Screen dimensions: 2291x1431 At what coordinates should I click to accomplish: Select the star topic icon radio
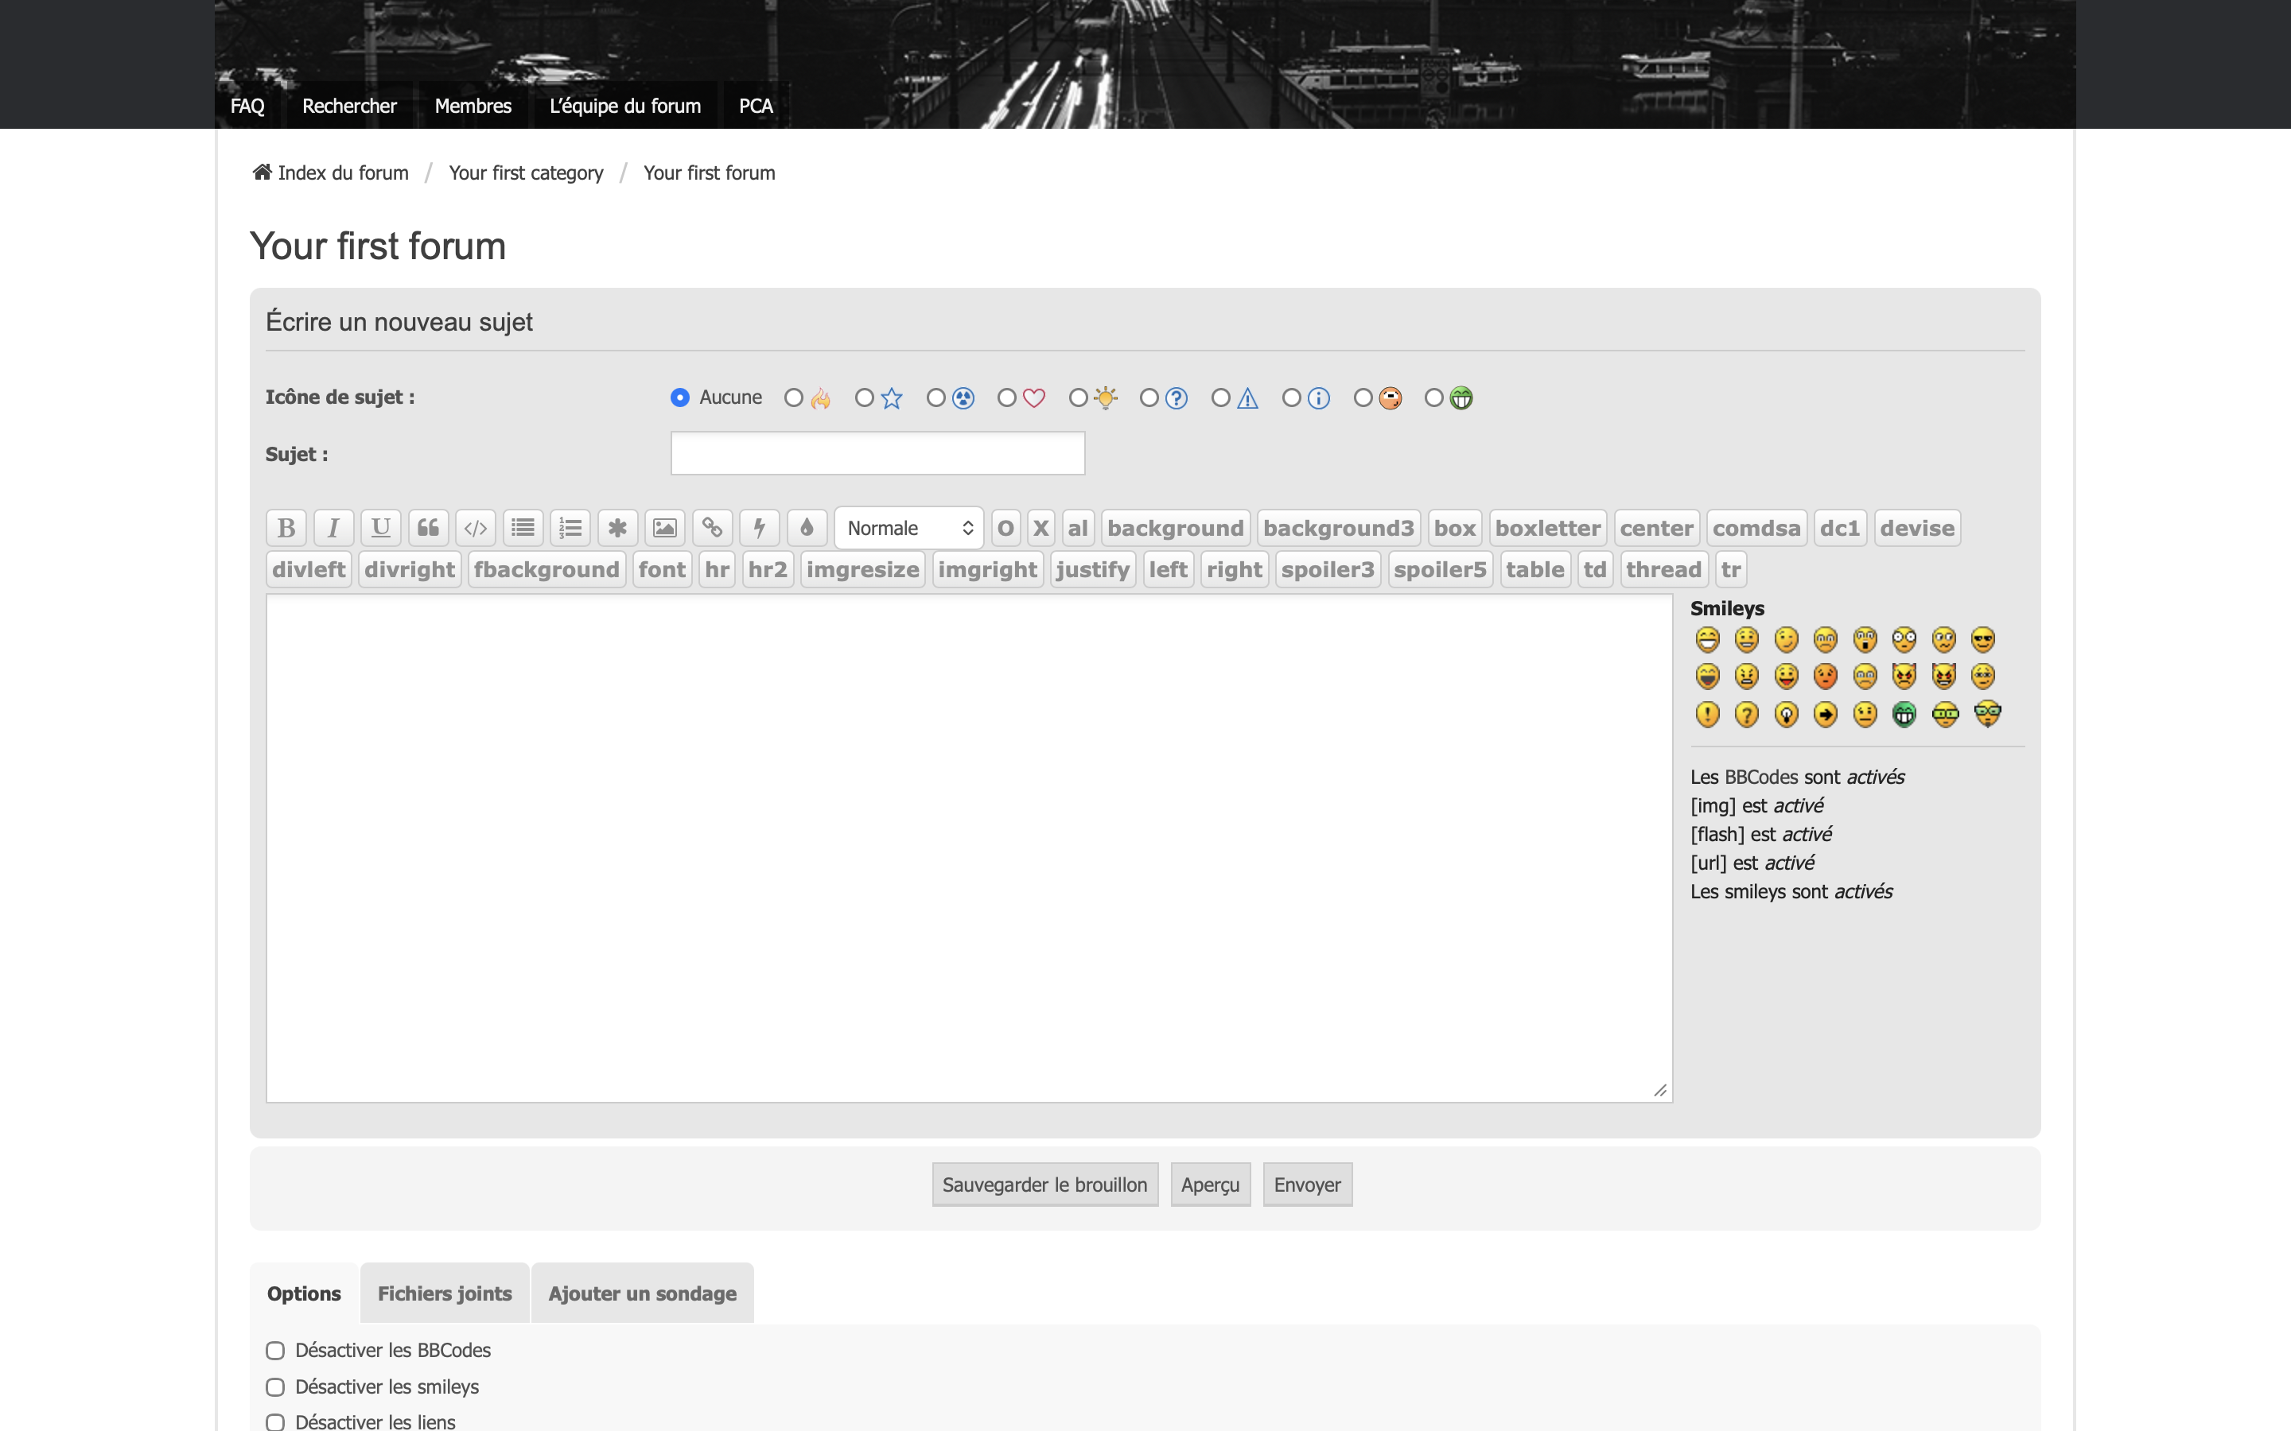pos(865,397)
